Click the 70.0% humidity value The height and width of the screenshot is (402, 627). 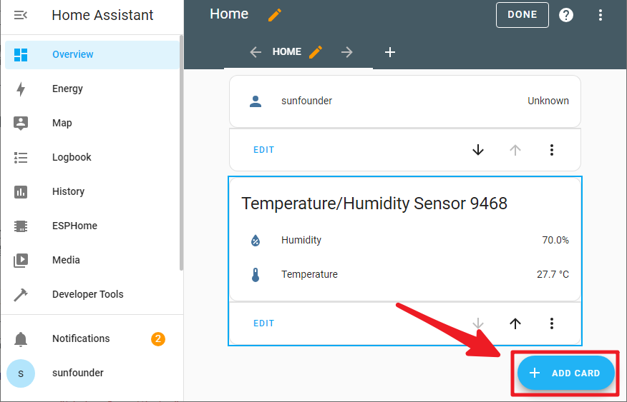pyautogui.click(x=555, y=240)
